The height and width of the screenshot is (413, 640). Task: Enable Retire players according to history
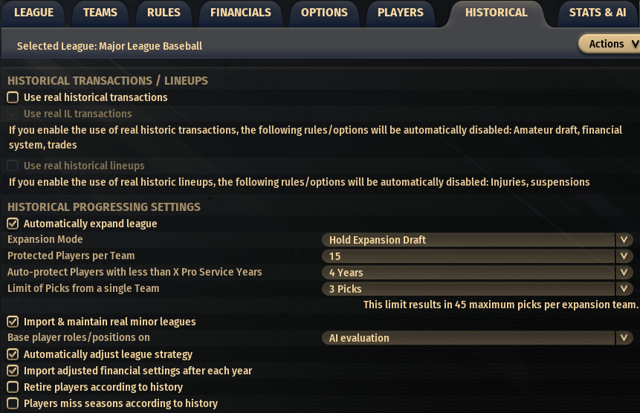[13, 387]
